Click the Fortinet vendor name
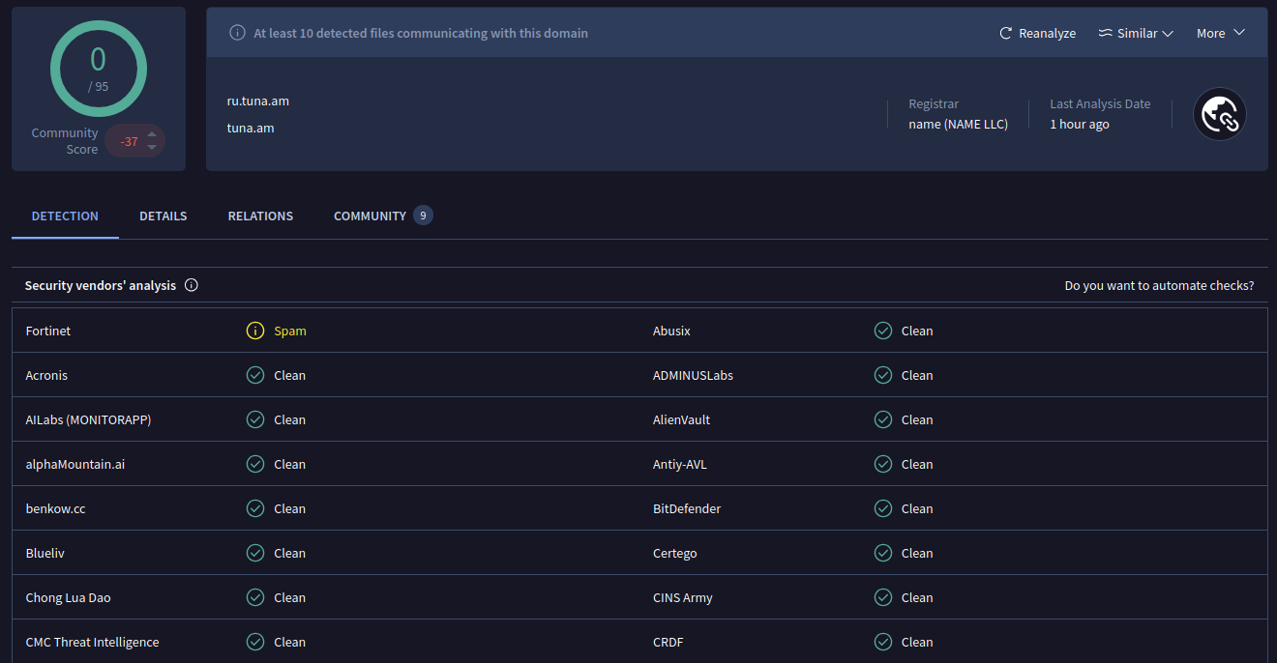 pyautogui.click(x=48, y=331)
